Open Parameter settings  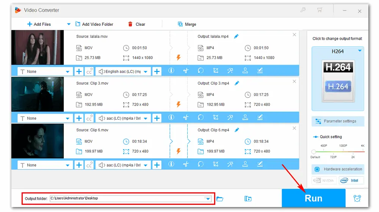point(338,121)
